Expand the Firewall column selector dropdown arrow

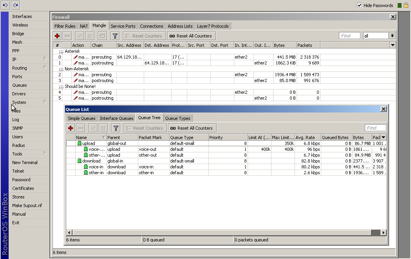393,45
